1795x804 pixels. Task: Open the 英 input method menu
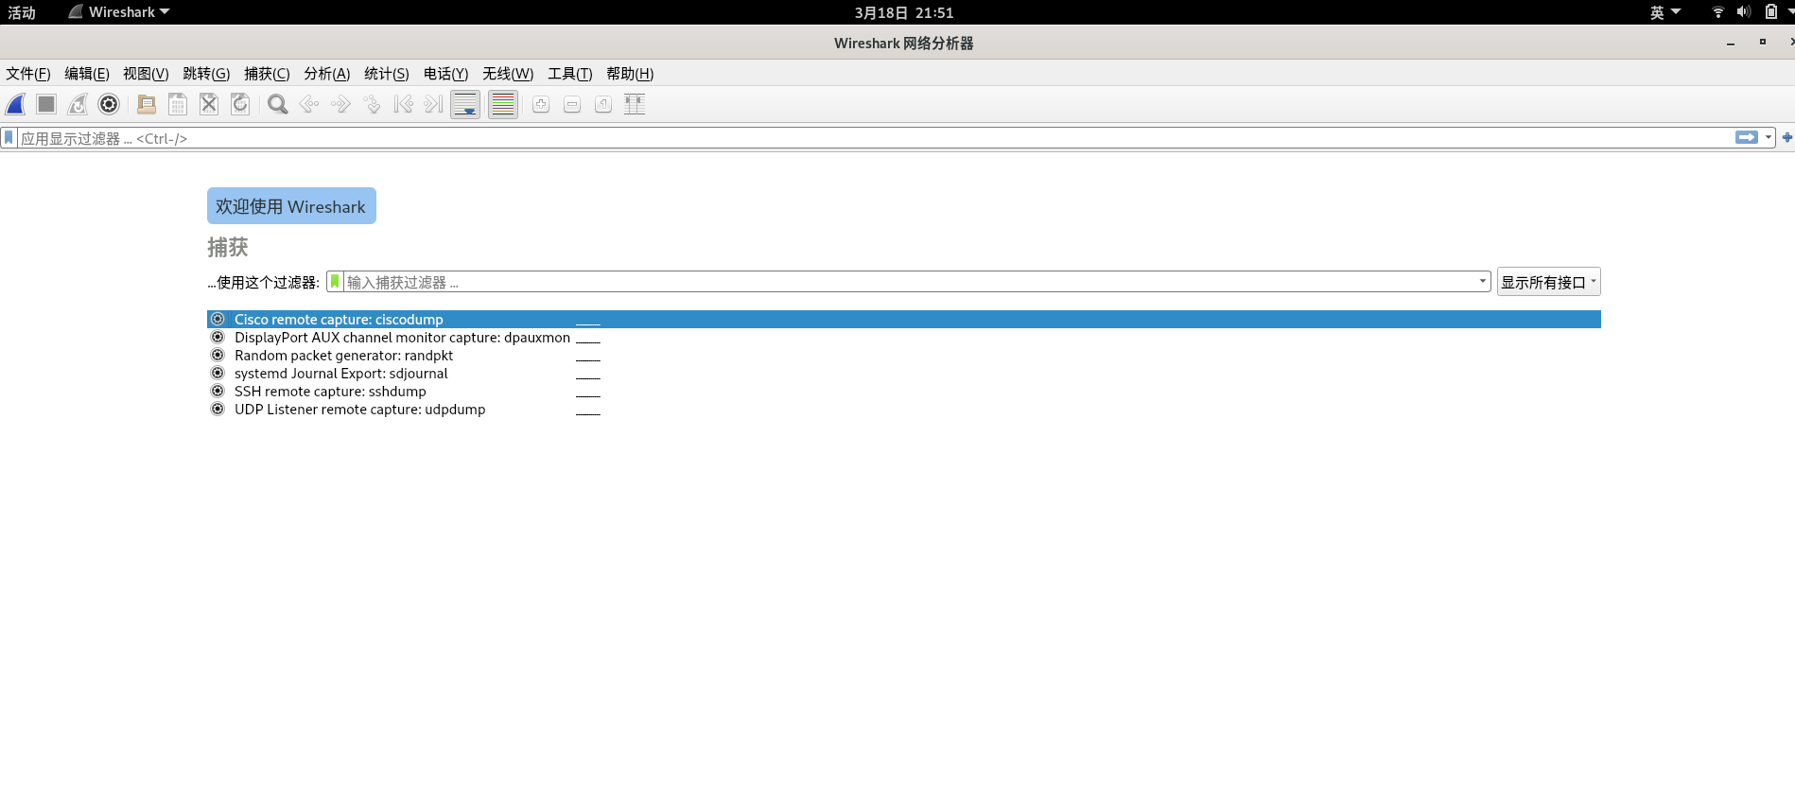pyautogui.click(x=1665, y=12)
